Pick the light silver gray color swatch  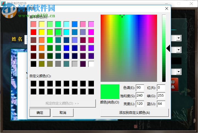(75, 64)
